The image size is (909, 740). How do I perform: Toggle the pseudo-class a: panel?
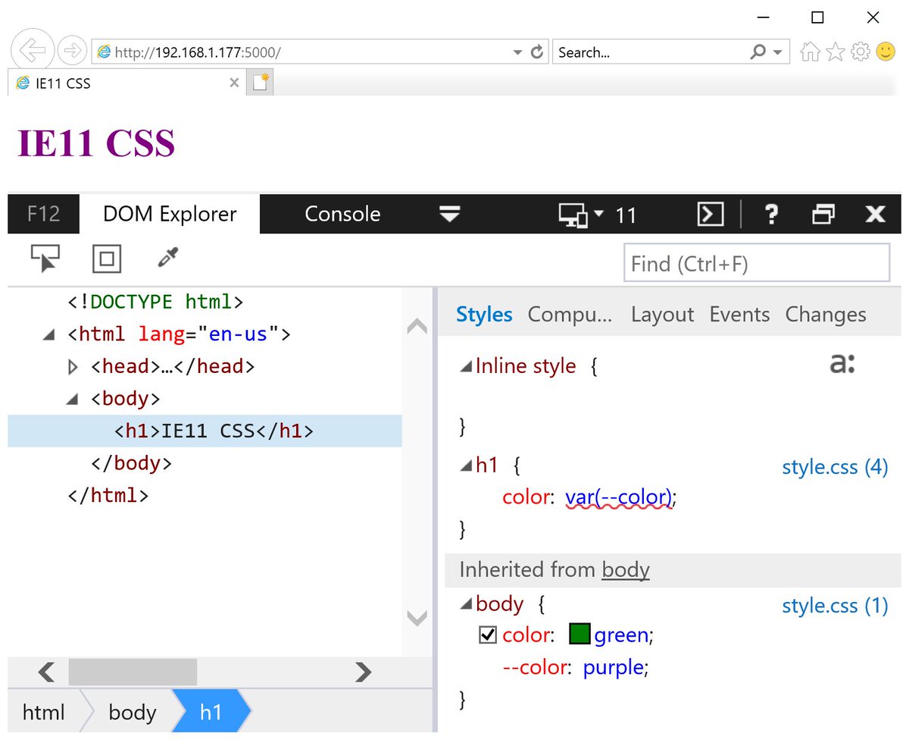pos(842,364)
